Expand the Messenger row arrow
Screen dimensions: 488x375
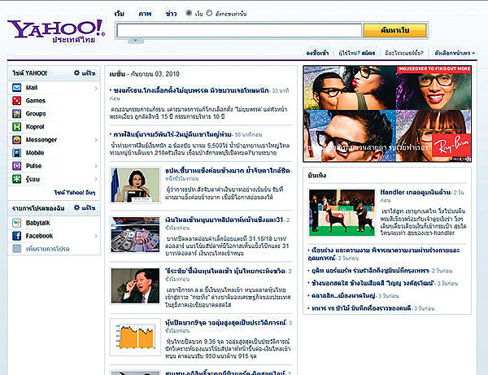(96, 141)
